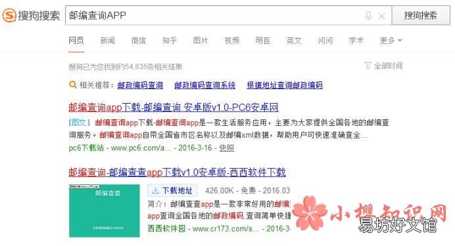Expand the 更多 dropdown menu
The width and height of the screenshot is (455, 246).
(x=391, y=41)
